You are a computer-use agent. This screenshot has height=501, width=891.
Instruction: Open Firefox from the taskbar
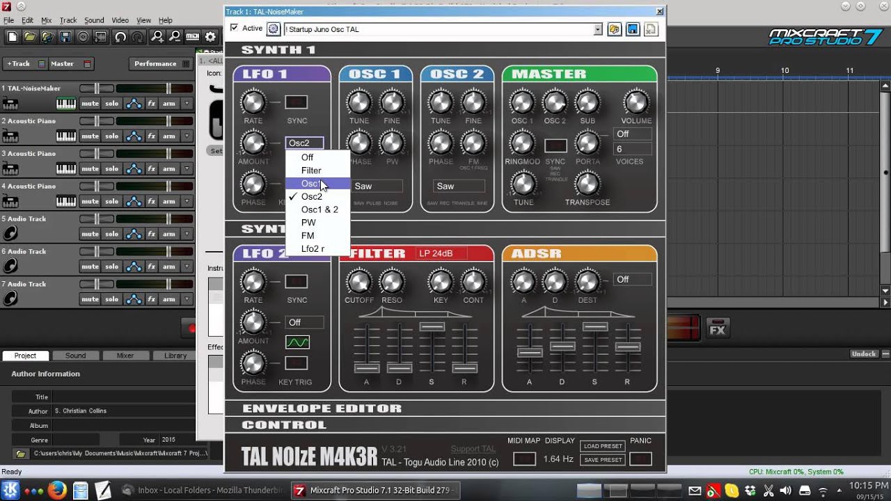[x=57, y=491]
